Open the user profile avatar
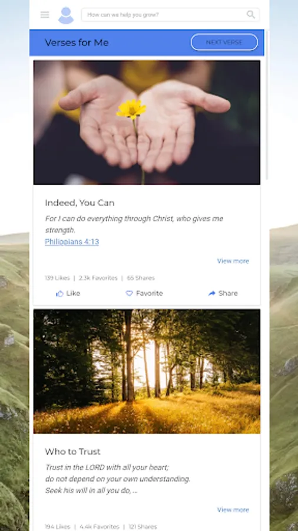 (66, 15)
